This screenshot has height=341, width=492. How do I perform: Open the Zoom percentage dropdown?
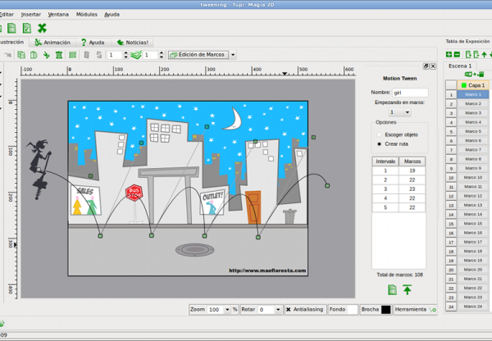[x=227, y=310]
